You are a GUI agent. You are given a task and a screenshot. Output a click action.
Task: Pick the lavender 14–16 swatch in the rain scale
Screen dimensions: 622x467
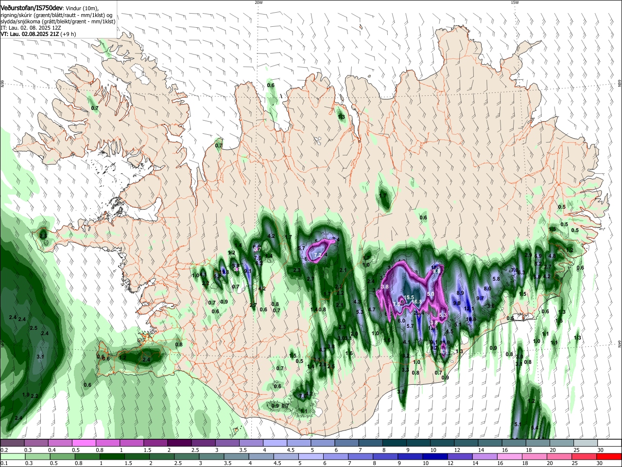pos(485,457)
